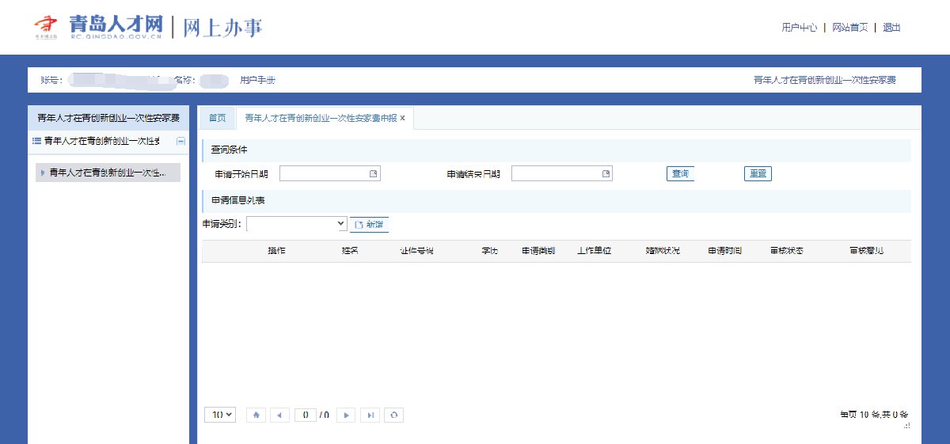Close the 青年人才在青创新创业一次性安家费申报 tab
The image size is (950, 444).
pyautogui.click(x=402, y=119)
